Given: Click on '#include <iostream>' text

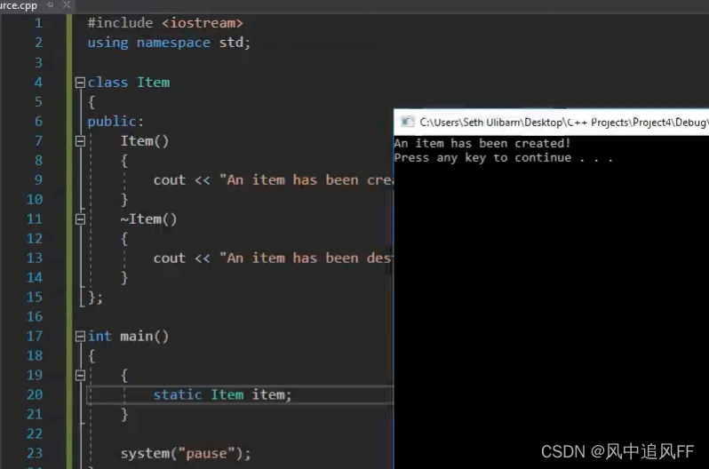Looking at the screenshot, I should pyautogui.click(x=165, y=23).
